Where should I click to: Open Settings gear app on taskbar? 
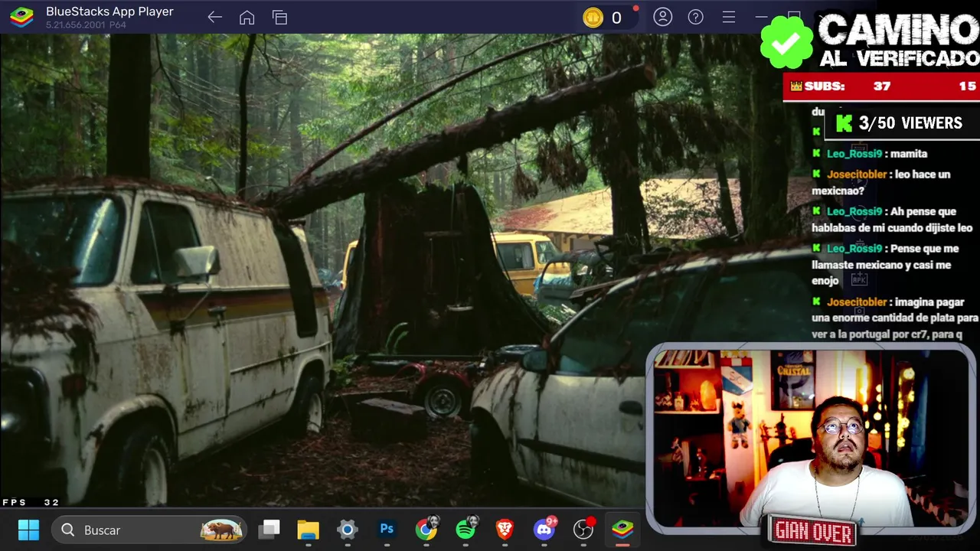(348, 530)
